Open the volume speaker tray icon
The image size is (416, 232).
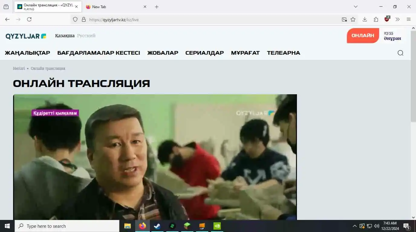click(377, 226)
